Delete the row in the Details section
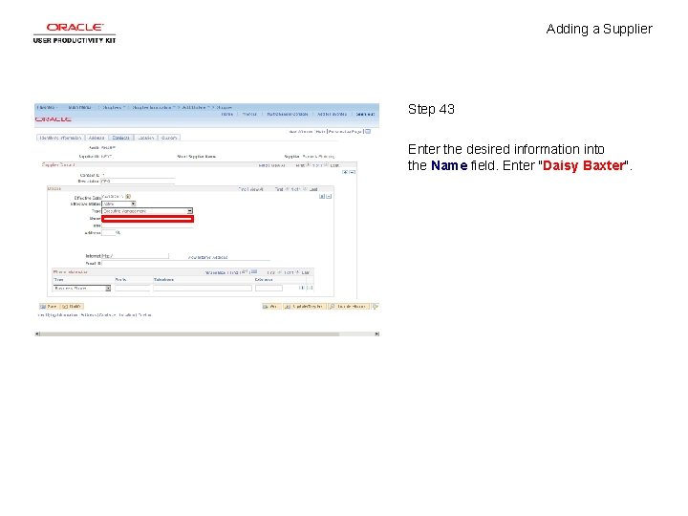The image size is (688, 516). click(x=329, y=197)
